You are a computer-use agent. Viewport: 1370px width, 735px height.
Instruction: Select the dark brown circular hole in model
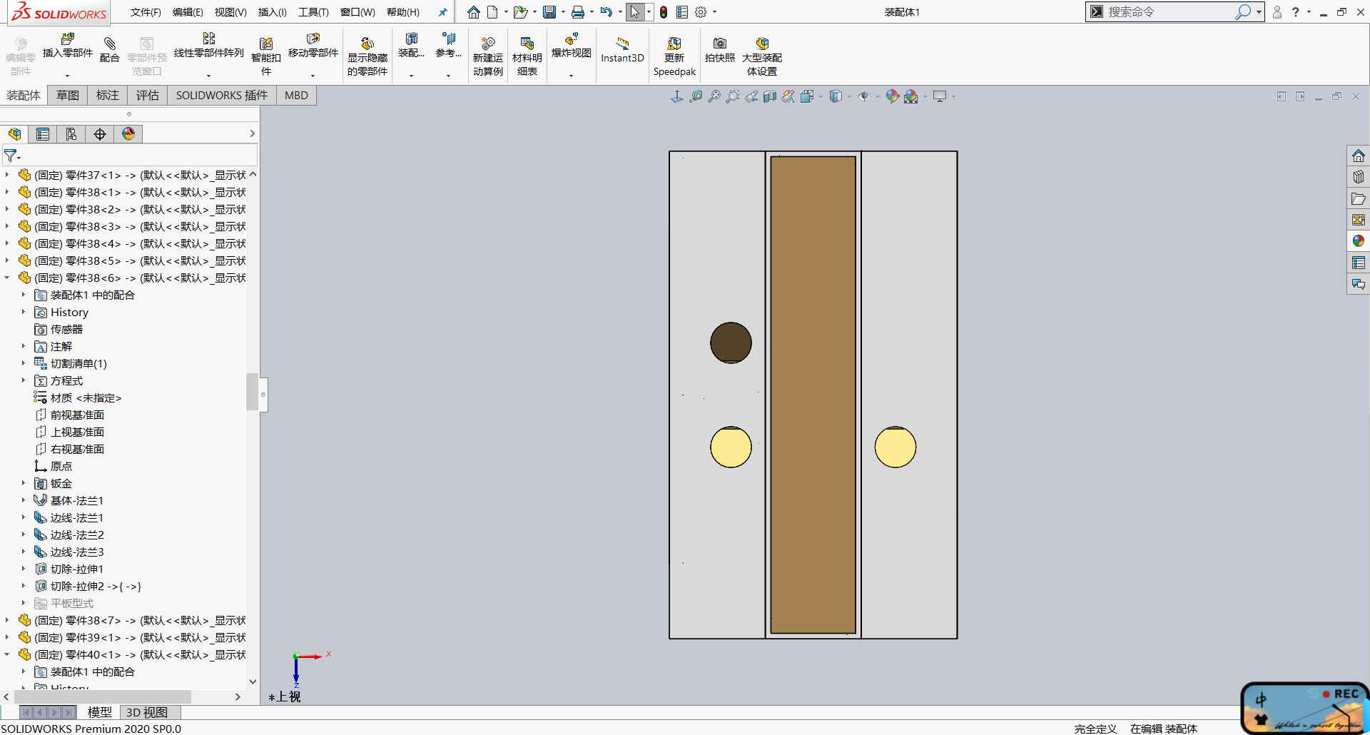pos(731,343)
